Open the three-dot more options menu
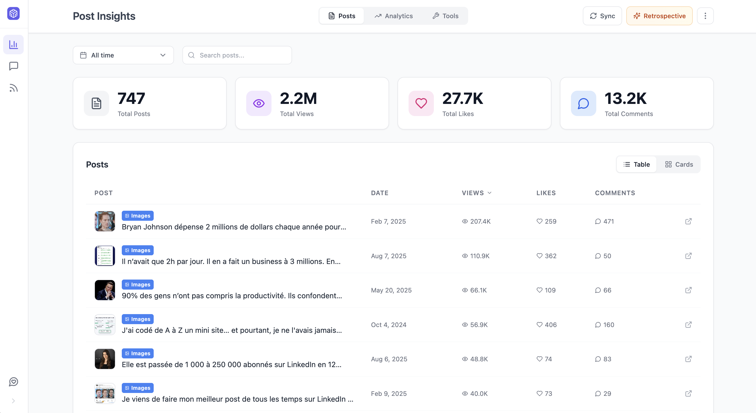This screenshot has width=756, height=413. [705, 16]
